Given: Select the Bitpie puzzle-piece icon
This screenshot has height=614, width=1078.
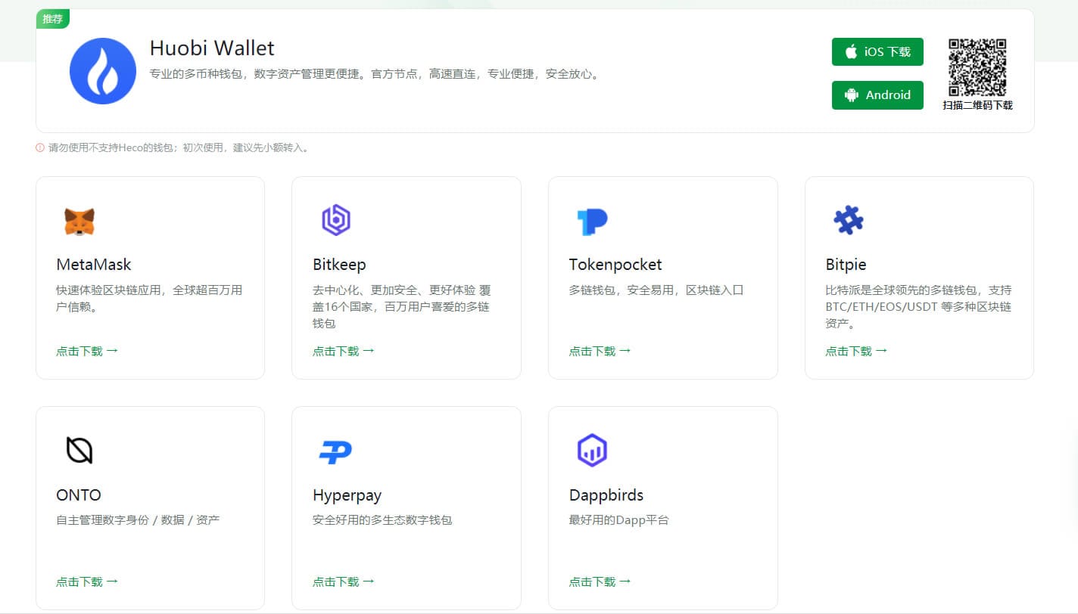Looking at the screenshot, I should pos(848,220).
